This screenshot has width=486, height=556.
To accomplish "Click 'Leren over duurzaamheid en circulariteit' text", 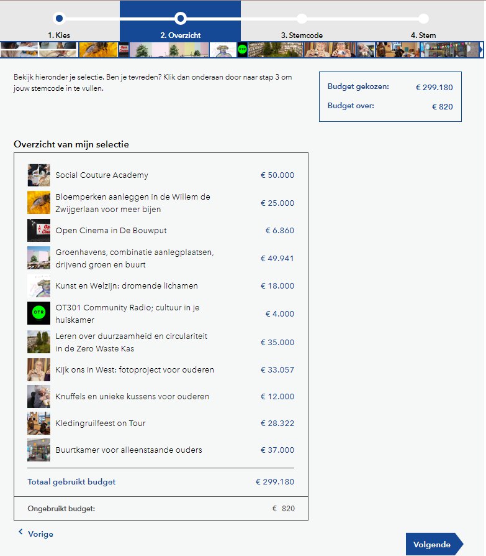I will (132, 342).
